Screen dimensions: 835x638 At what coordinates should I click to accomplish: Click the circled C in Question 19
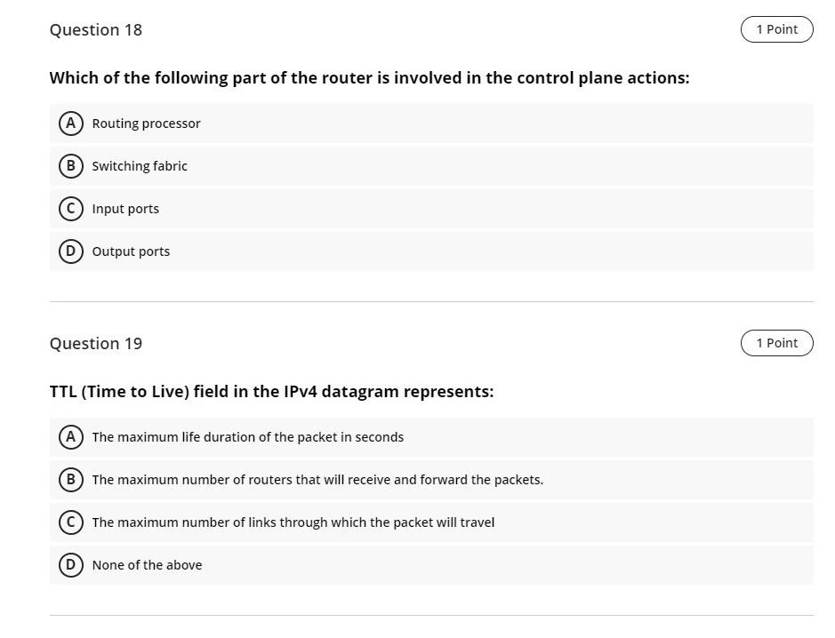pos(71,522)
